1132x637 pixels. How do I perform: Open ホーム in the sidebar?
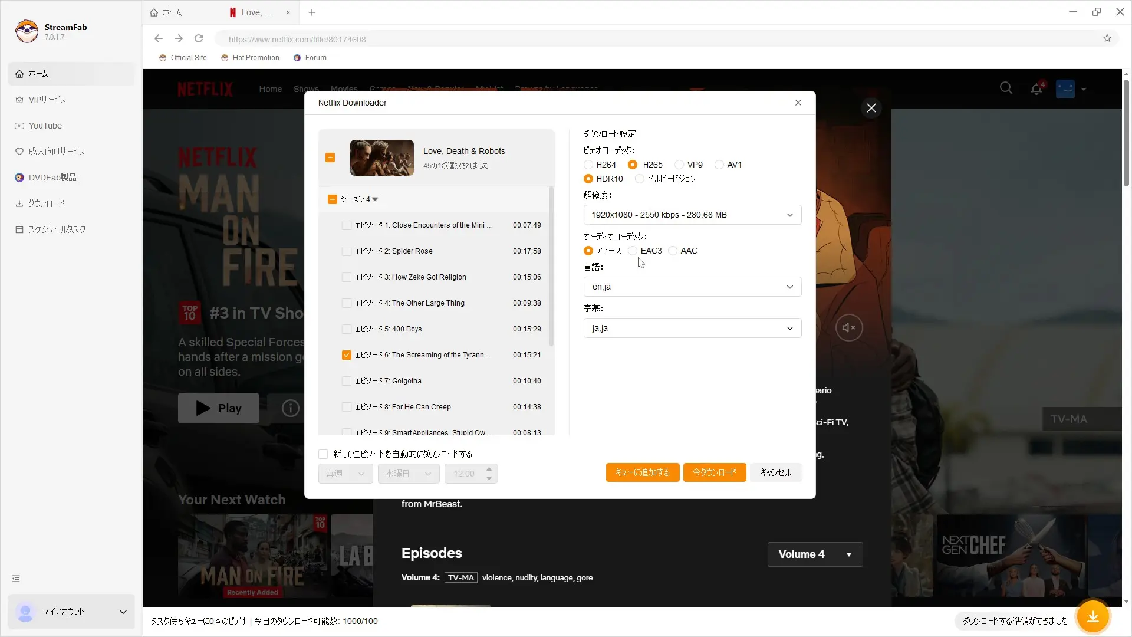click(x=71, y=74)
